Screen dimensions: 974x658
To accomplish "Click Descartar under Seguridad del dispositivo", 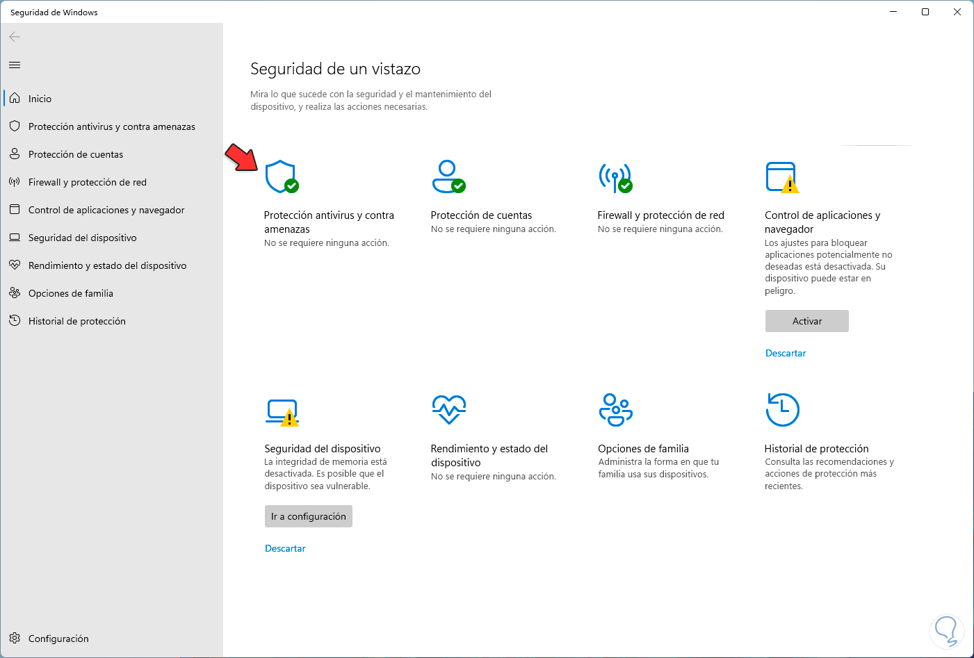I will tap(285, 548).
